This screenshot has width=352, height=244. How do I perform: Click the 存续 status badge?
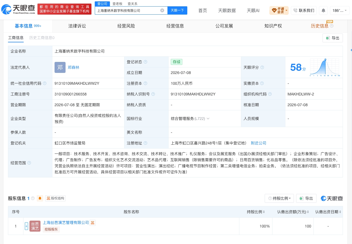[177, 62]
